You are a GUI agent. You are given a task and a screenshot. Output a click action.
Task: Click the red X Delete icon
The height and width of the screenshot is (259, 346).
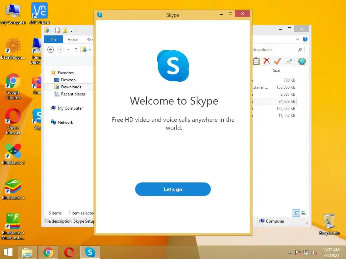(267, 61)
